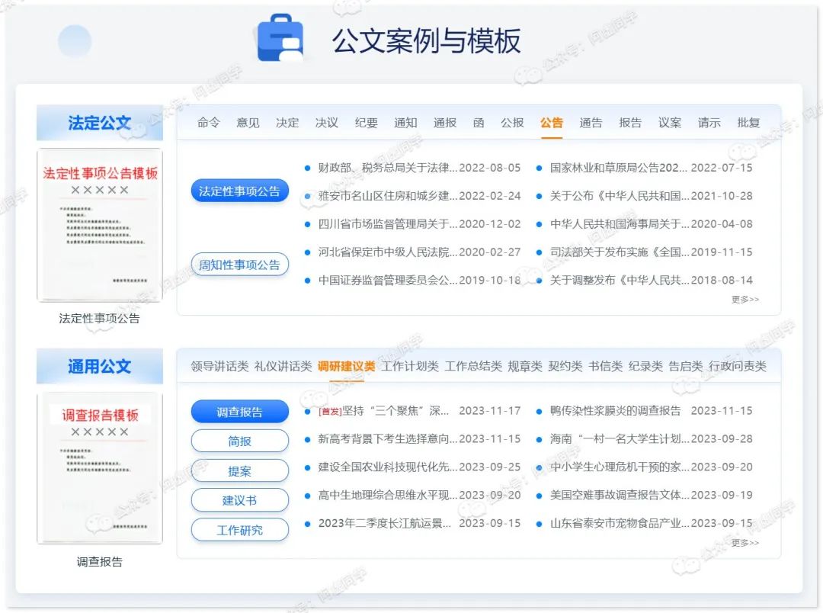Open the 批复 tab
823x613 pixels.
point(748,123)
